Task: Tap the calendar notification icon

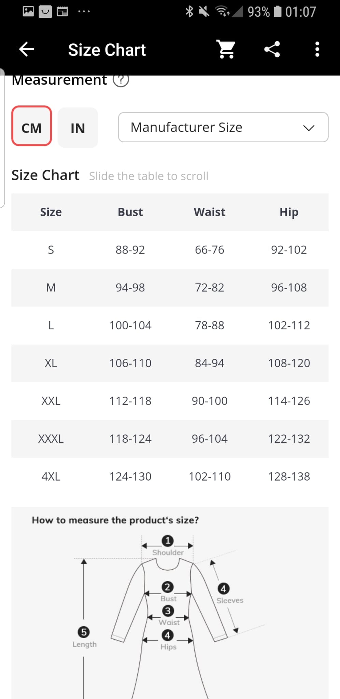Action: point(62,12)
